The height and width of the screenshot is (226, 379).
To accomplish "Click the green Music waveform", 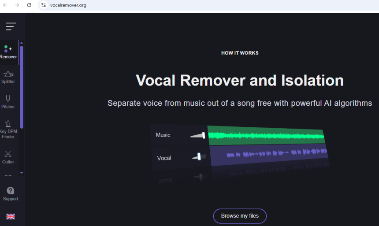I will 266,135.
